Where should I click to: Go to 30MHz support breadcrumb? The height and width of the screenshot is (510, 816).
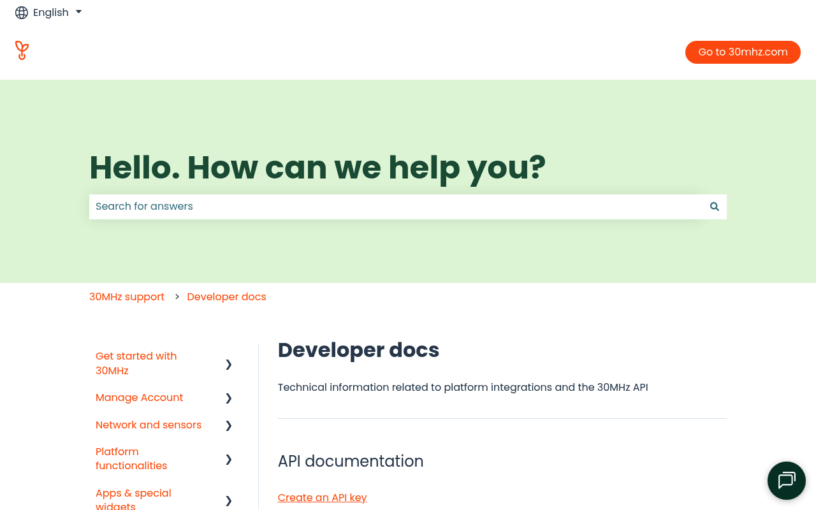click(x=127, y=297)
